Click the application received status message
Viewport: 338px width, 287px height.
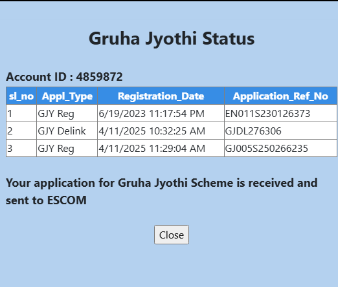click(x=161, y=191)
